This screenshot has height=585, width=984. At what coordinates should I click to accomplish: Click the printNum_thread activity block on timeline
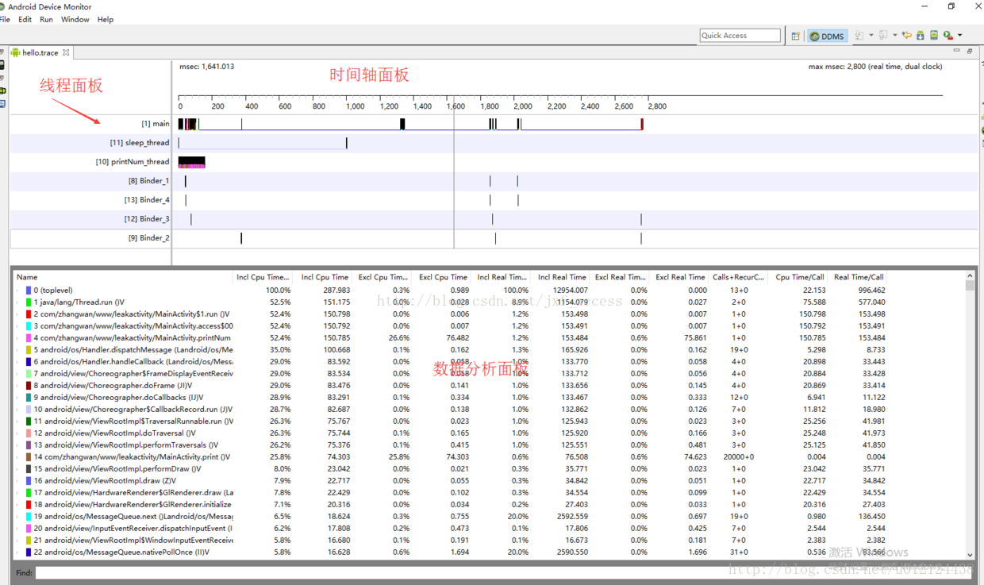(x=191, y=162)
